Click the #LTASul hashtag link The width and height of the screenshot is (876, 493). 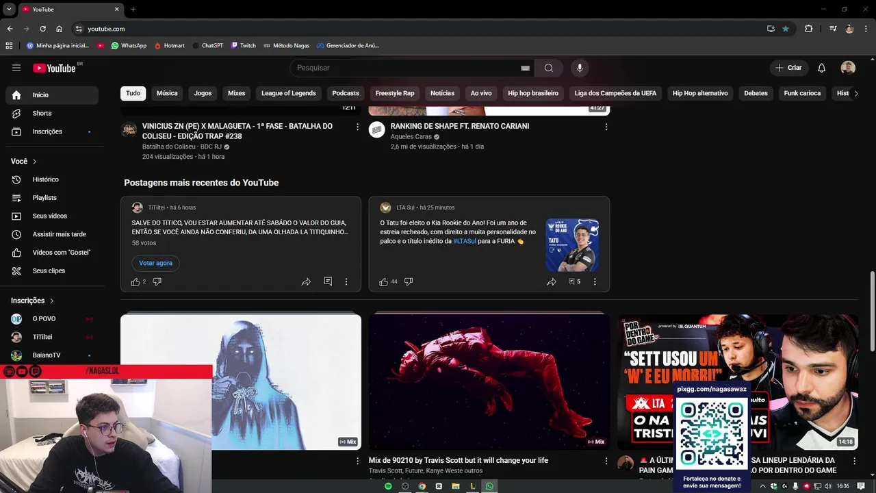465,241
